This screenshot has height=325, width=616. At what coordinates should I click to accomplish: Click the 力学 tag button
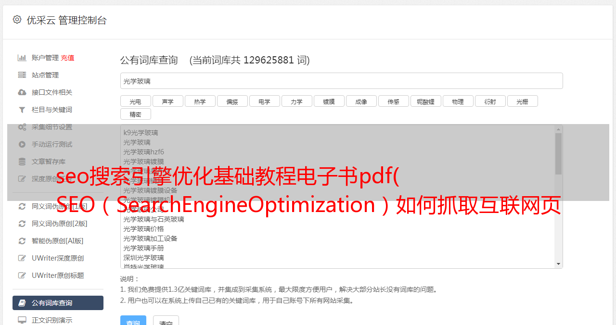296,101
